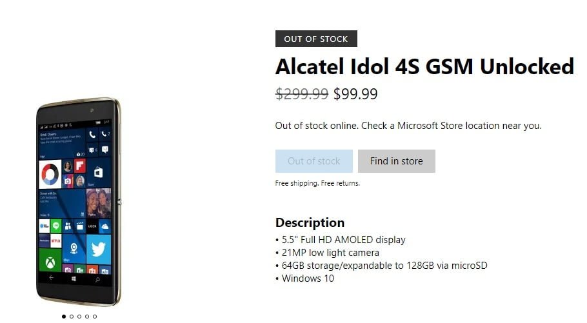This screenshot has height=323, width=587.
Task: Click the Twitter tile on the phone screen
Action: (98, 249)
